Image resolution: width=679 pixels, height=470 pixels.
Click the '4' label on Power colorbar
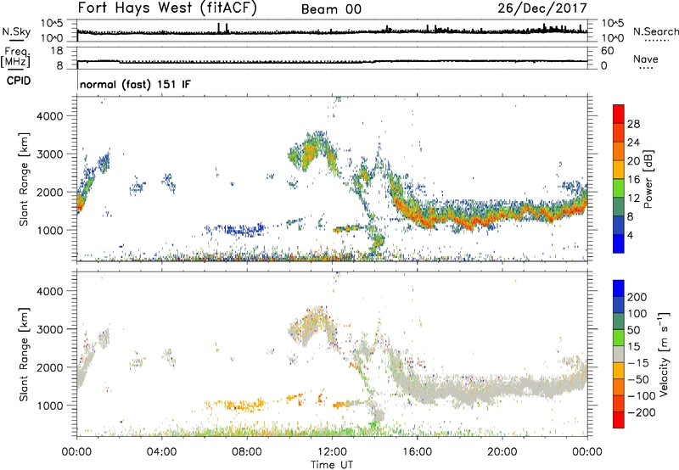point(630,235)
